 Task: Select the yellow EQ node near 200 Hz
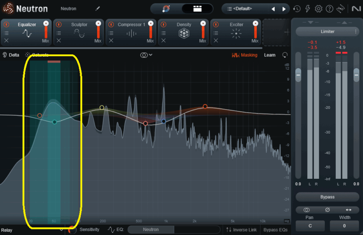click(x=102, y=107)
